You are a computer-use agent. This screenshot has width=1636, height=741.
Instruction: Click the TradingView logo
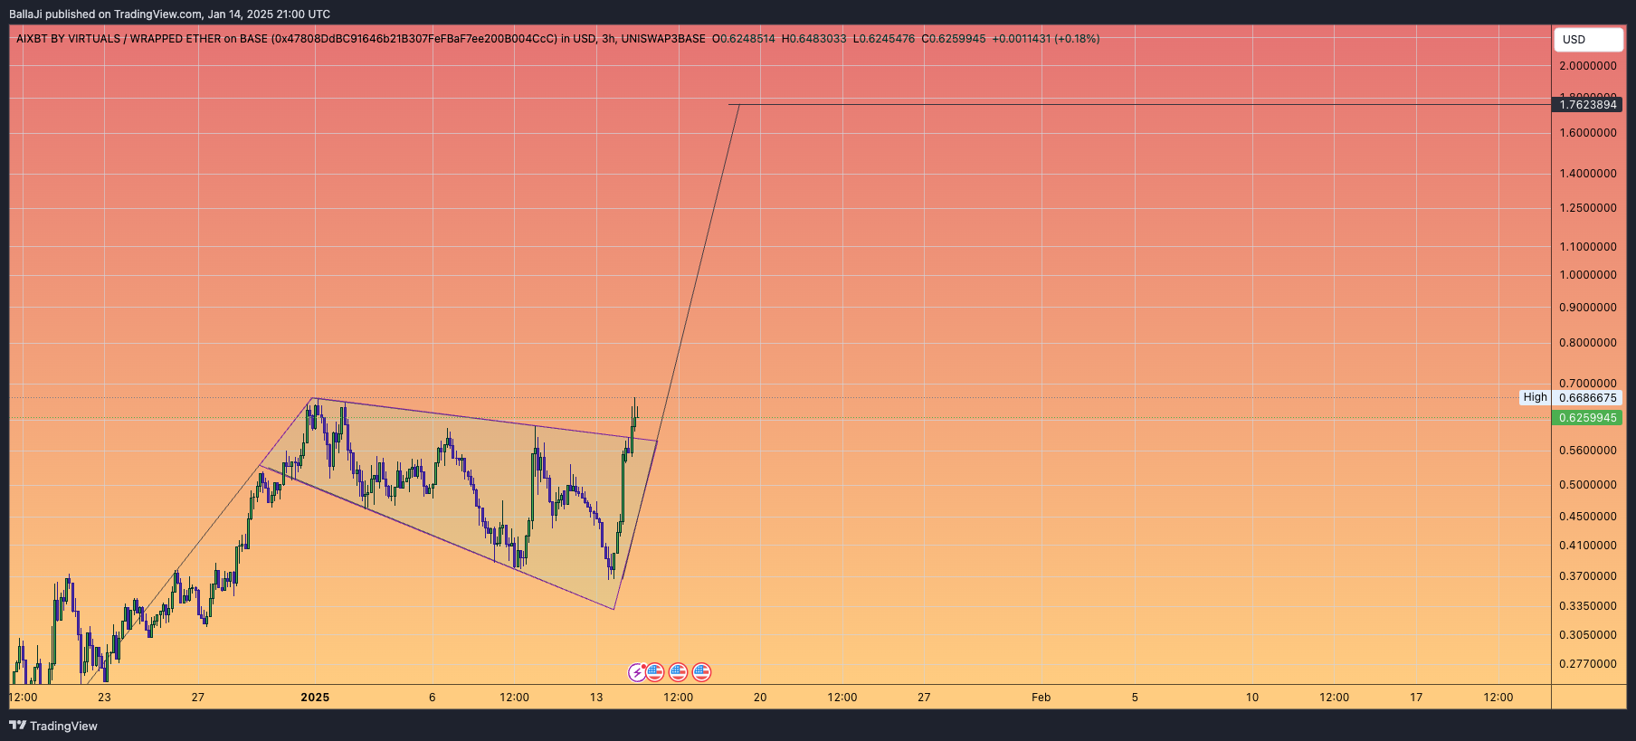[53, 726]
